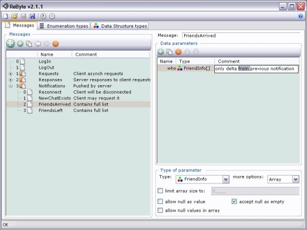307x230 pixels.
Task: Move selected message left with arrow
Action: (38, 44)
